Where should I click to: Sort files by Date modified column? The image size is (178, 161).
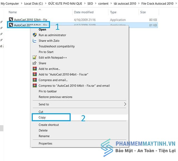click(84, 12)
